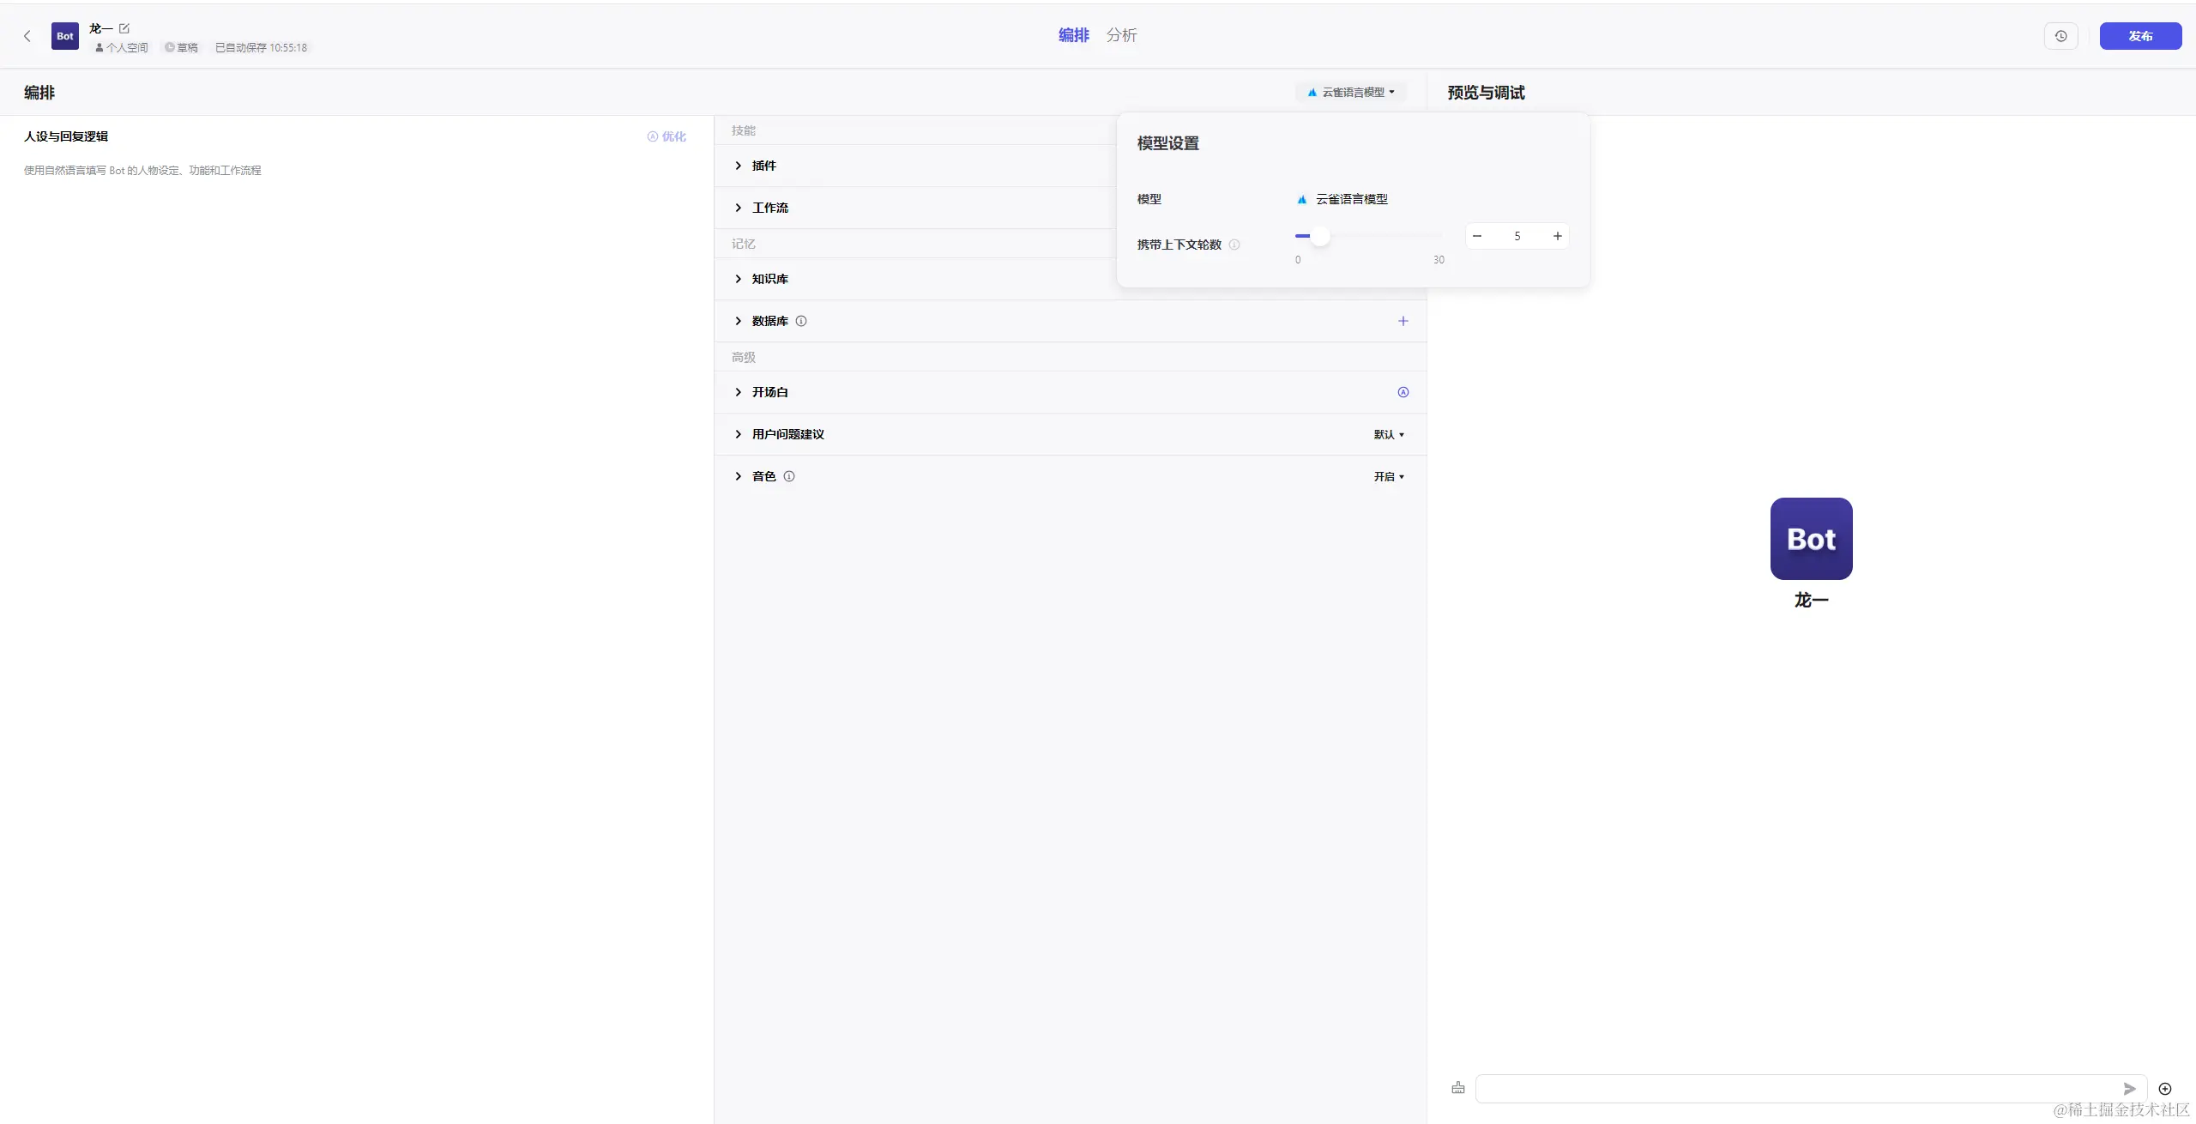
Task: Click the context rounds slider handle
Action: (1320, 236)
